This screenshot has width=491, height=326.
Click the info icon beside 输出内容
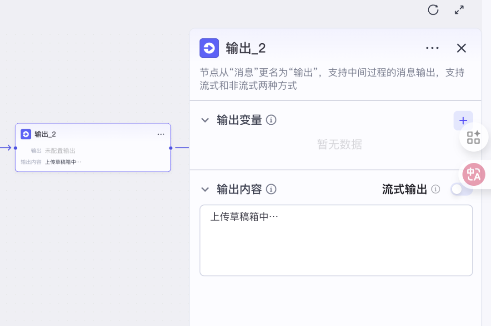[271, 189]
